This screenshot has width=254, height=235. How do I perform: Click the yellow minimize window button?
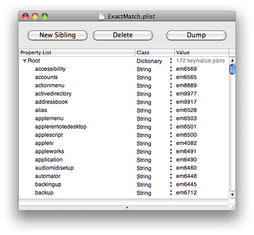[35, 16]
